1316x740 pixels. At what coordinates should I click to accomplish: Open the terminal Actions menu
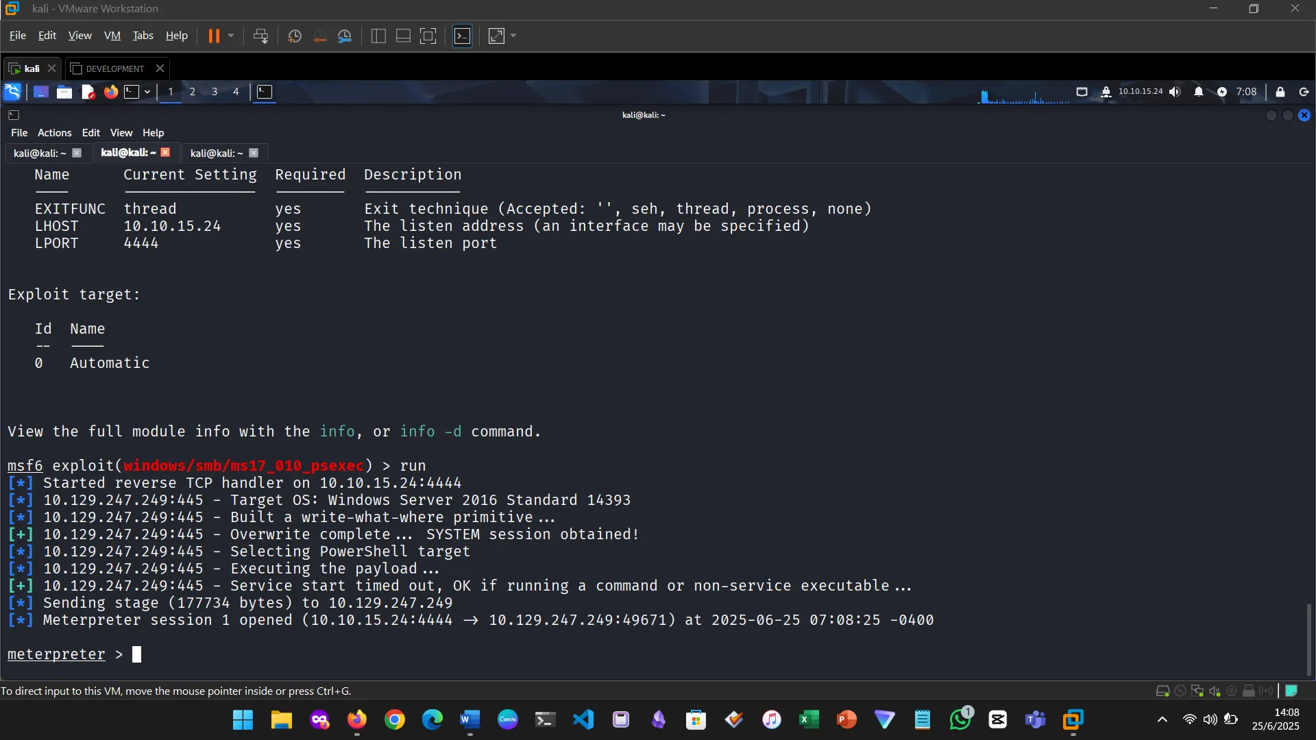pyautogui.click(x=54, y=133)
